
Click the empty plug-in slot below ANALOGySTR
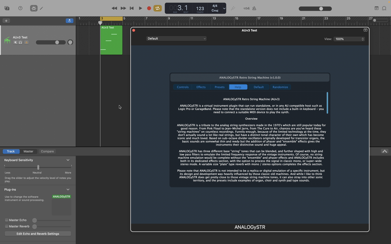[61, 207]
